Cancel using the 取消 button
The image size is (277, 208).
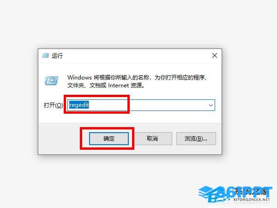point(152,139)
